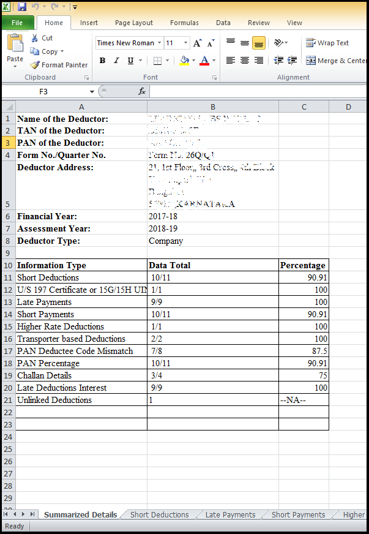This screenshot has height=534, width=369.
Task: Open the Excel application icon menu
Action: [x=6, y=7]
